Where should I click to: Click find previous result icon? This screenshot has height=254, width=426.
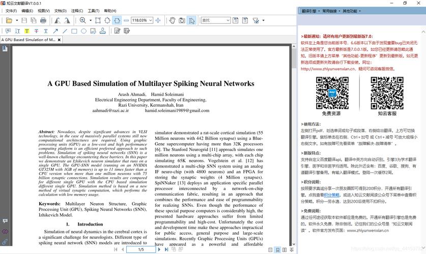[236, 20]
